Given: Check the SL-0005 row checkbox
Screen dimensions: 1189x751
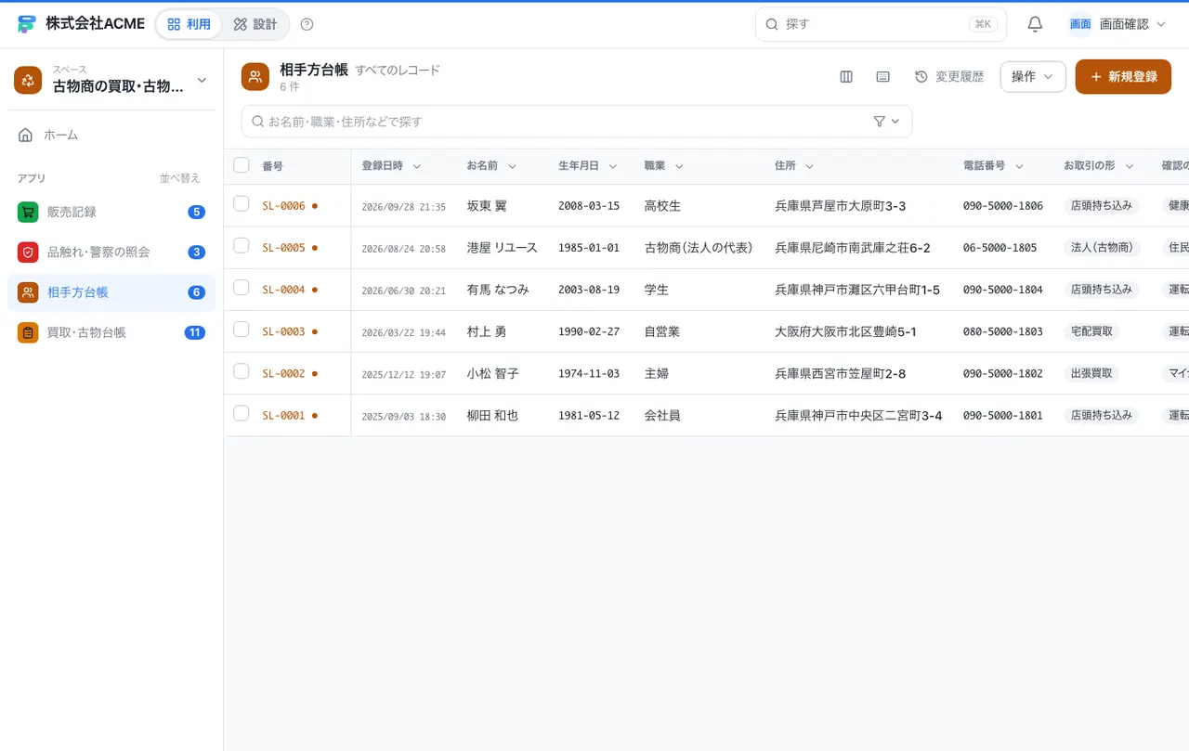Looking at the screenshot, I should [x=242, y=245].
